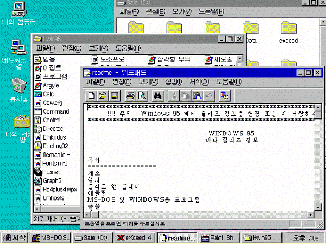Select the Control item in Hwin95 window
Image resolution: width=326 pixels, height=244 pixels.
(47, 120)
